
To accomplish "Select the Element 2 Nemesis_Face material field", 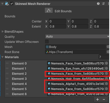I will point(76,74).
